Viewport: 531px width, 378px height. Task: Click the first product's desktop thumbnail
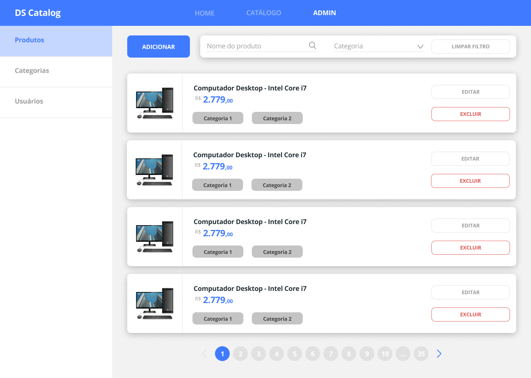155,103
